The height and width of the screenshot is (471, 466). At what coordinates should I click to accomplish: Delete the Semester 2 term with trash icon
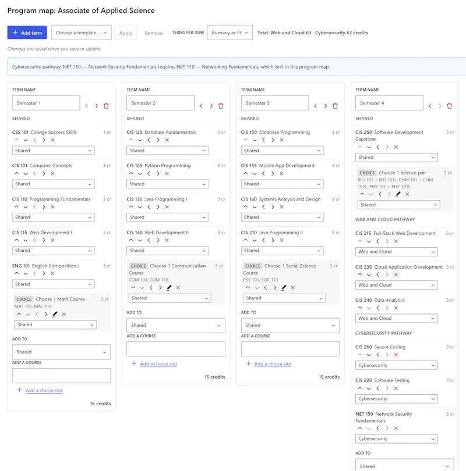click(x=221, y=106)
